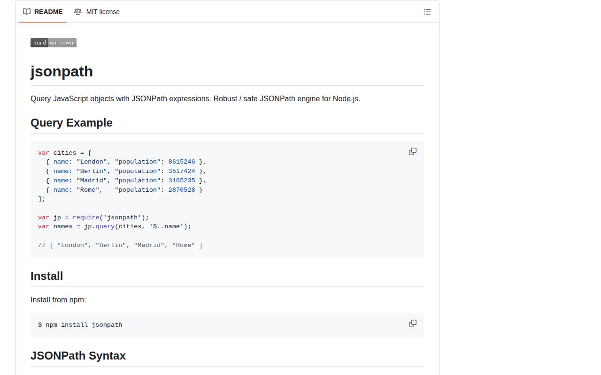
Task: Copy the Query Example code block
Action: [x=413, y=151]
